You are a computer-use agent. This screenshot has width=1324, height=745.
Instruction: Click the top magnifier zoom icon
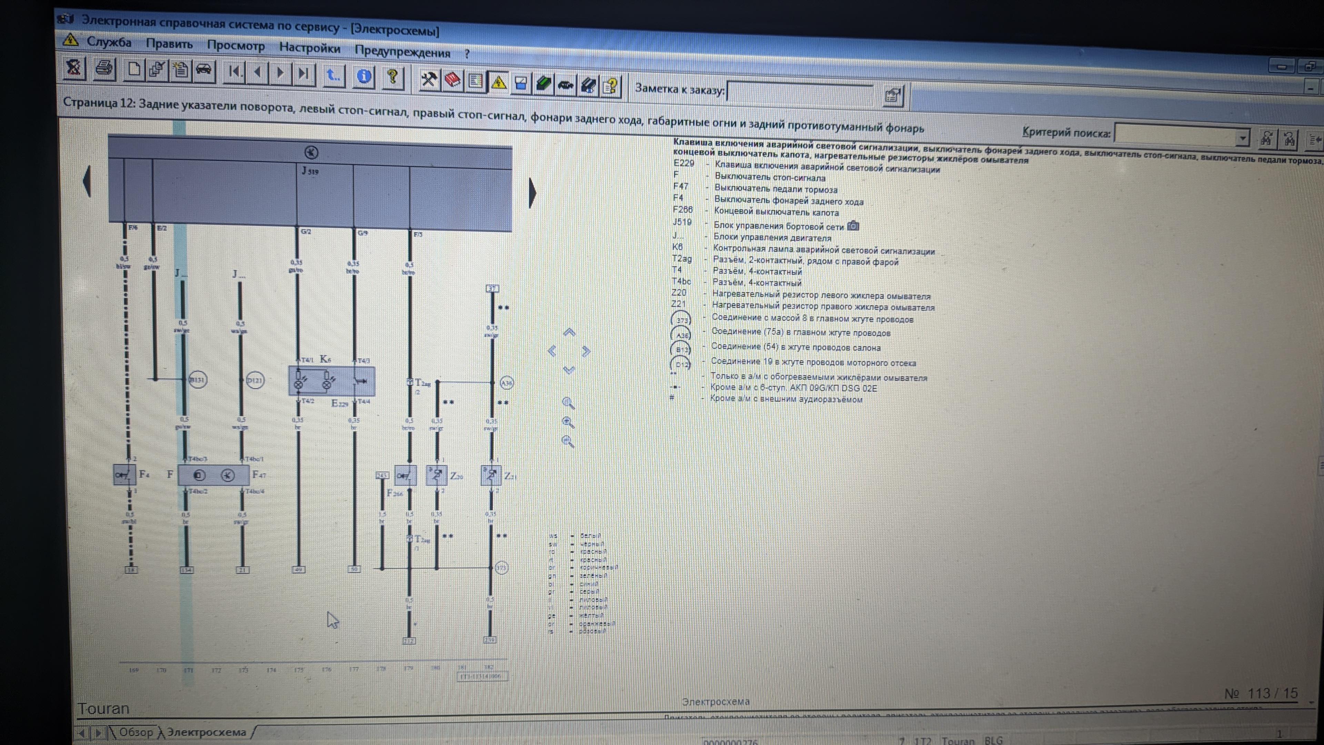point(568,403)
